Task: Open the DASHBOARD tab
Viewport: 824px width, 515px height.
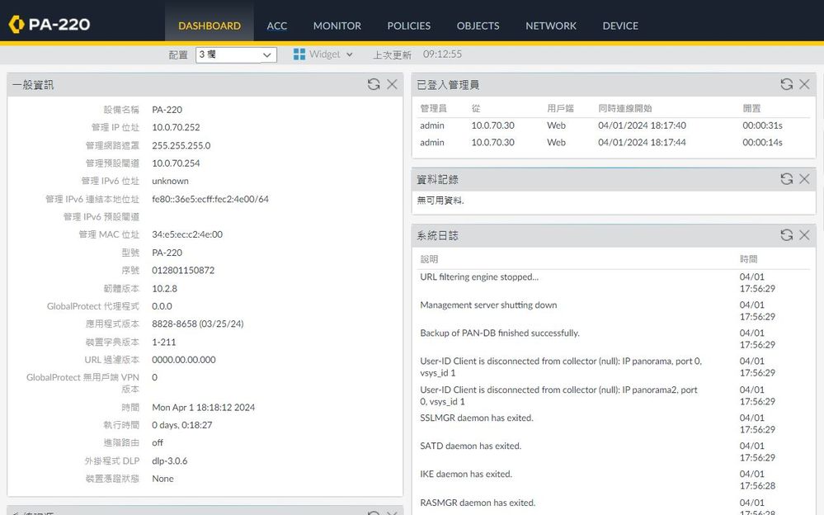Action: click(x=210, y=26)
